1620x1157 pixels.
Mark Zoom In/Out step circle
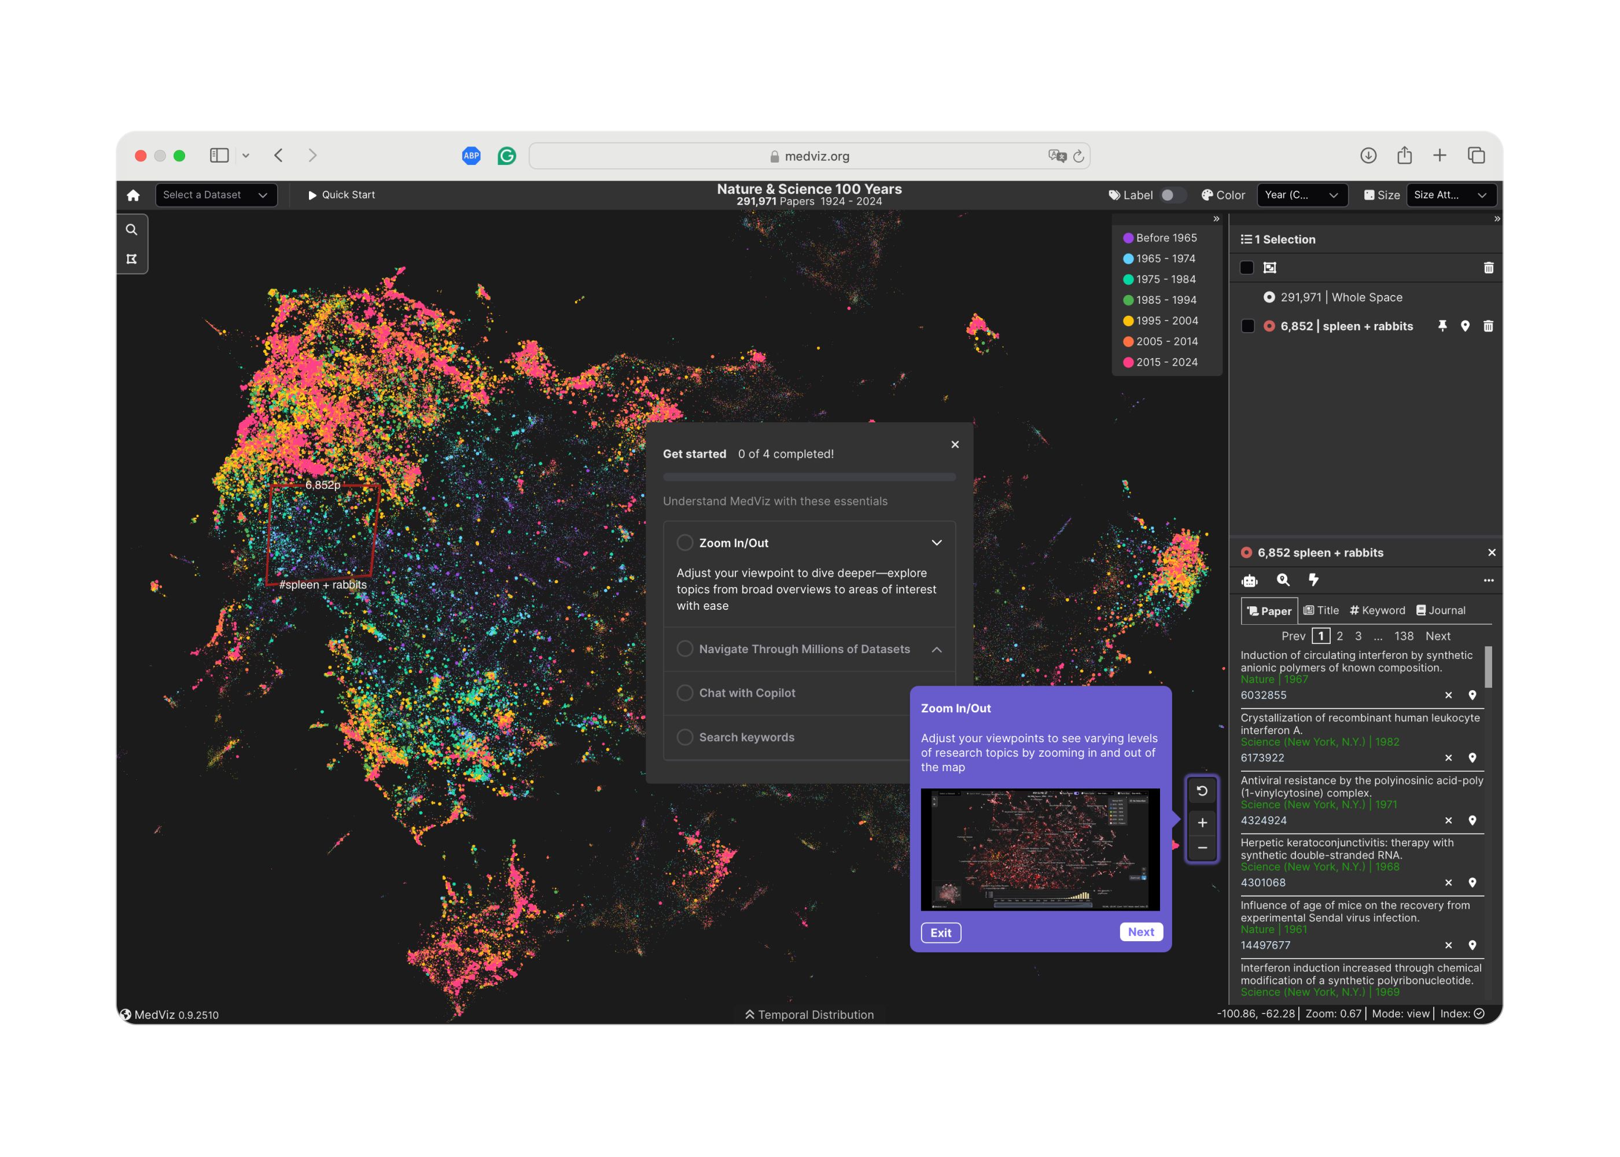684,543
